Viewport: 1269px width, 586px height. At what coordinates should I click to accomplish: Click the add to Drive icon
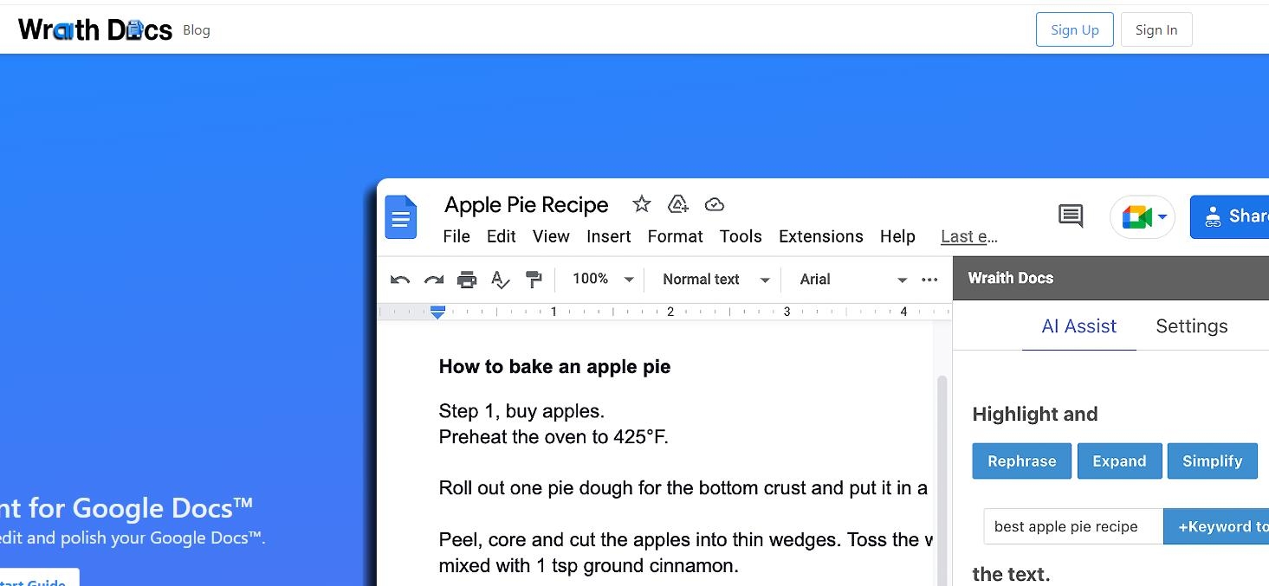(678, 204)
